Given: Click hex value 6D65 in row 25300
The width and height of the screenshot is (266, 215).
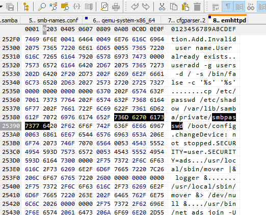Looking at the screenshot, I should 103,48.
